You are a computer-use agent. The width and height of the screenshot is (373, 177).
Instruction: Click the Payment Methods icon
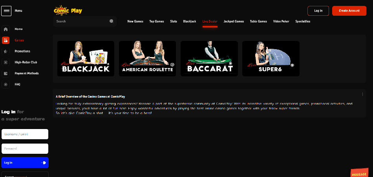5,73
